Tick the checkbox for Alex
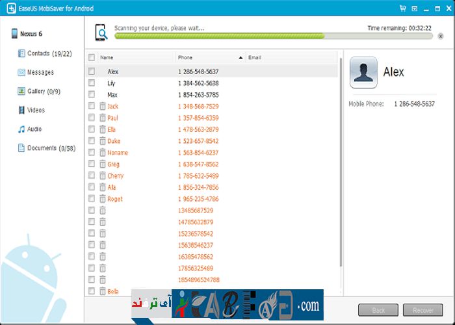 pyautogui.click(x=92, y=71)
